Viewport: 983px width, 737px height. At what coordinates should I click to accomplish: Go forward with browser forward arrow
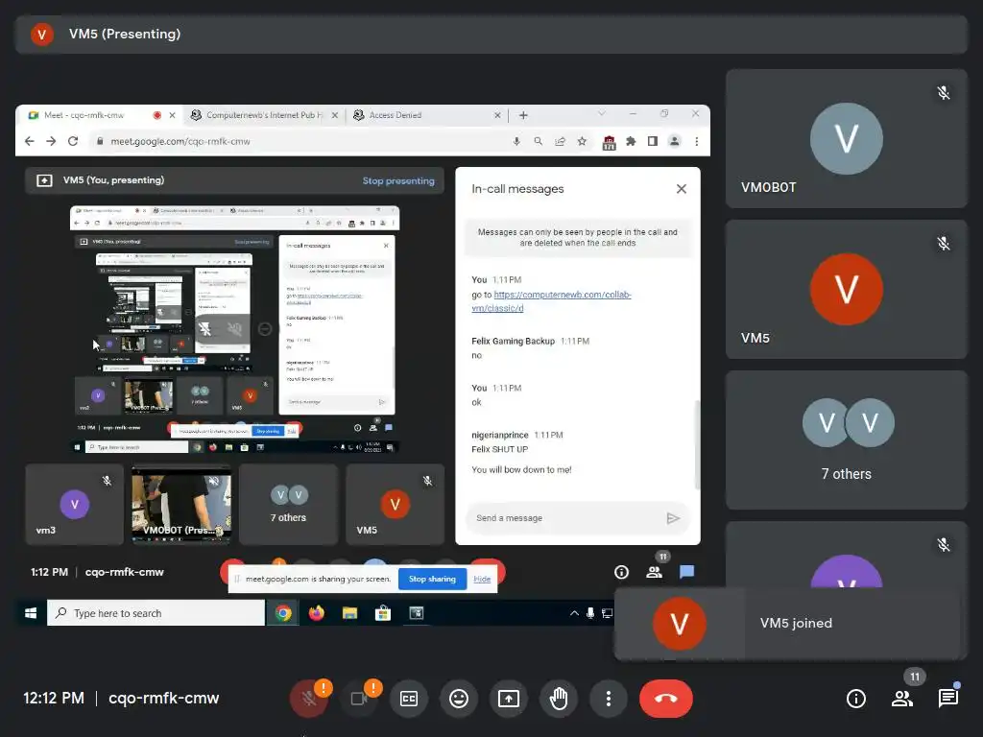(x=52, y=142)
